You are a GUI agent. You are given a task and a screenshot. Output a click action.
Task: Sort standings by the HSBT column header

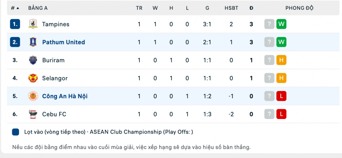(x=232, y=8)
